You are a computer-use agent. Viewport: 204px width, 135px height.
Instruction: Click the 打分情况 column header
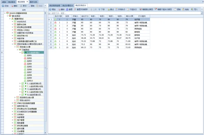(x=142, y=16)
